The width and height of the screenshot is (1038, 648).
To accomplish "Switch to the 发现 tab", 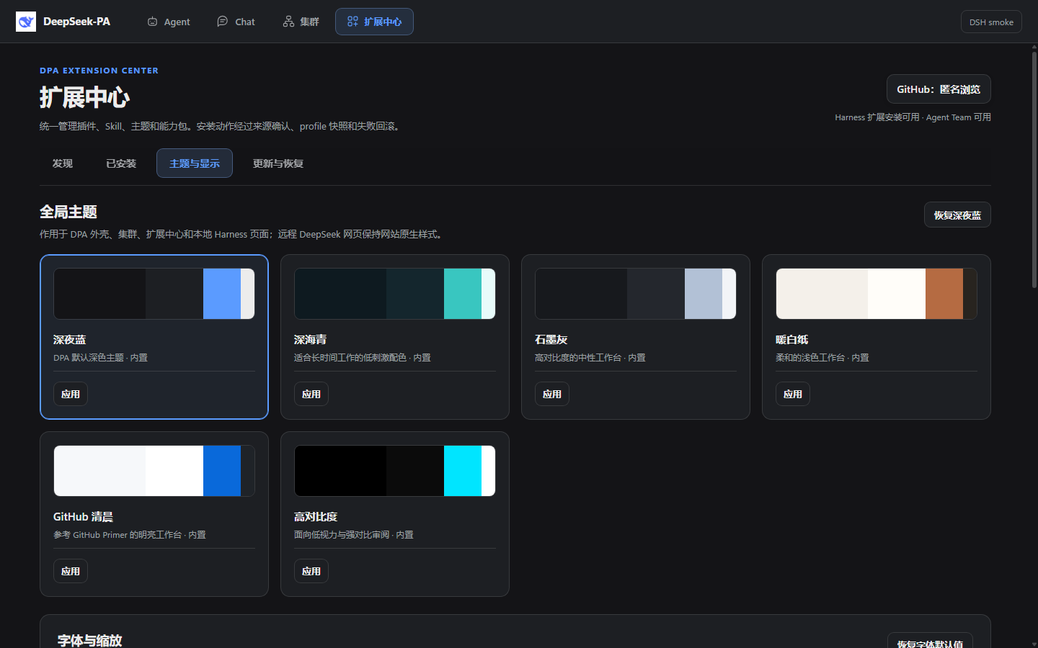I will (62, 163).
